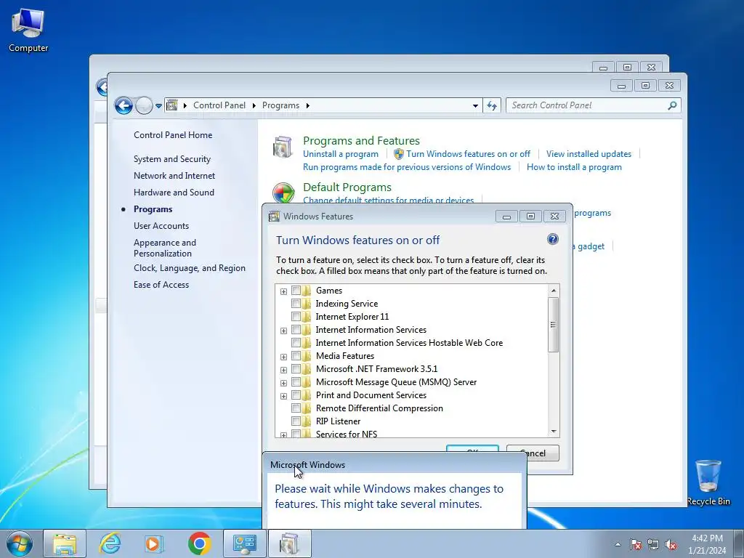
Task: Click View installed updates link
Action: click(589, 154)
